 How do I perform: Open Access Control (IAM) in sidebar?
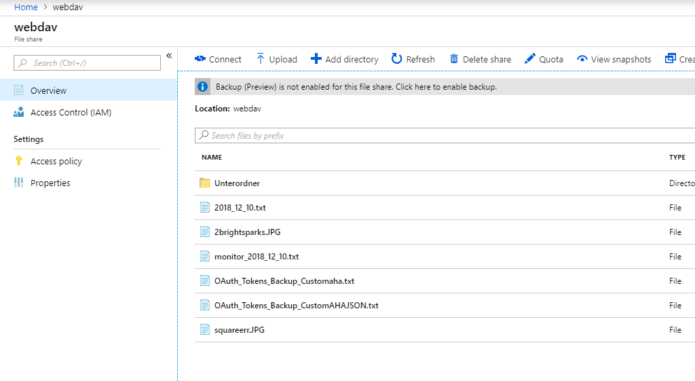[71, 112]
